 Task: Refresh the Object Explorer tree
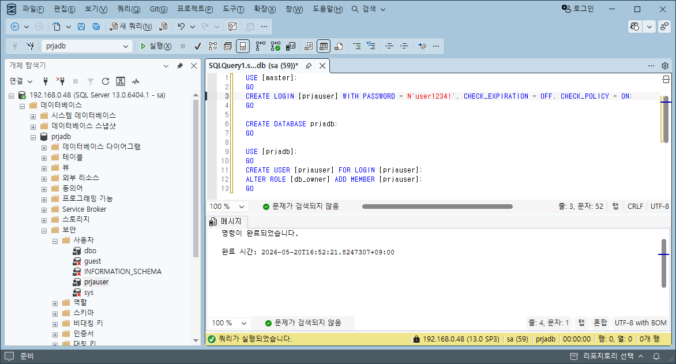105,81
